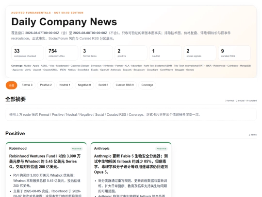Switch to the Formal 3 filter
The height and width of the screenshot is (197, 262).
pos(27,85)
